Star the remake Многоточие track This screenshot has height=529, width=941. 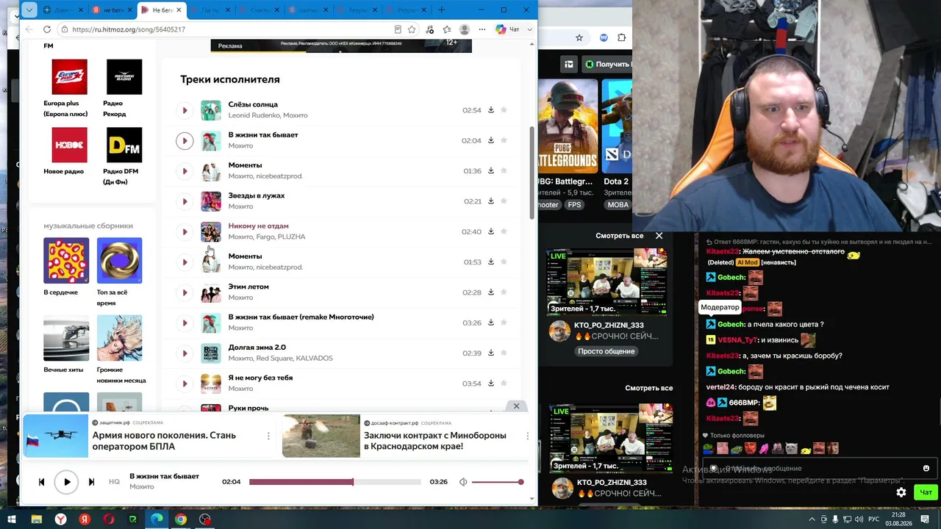504,323
